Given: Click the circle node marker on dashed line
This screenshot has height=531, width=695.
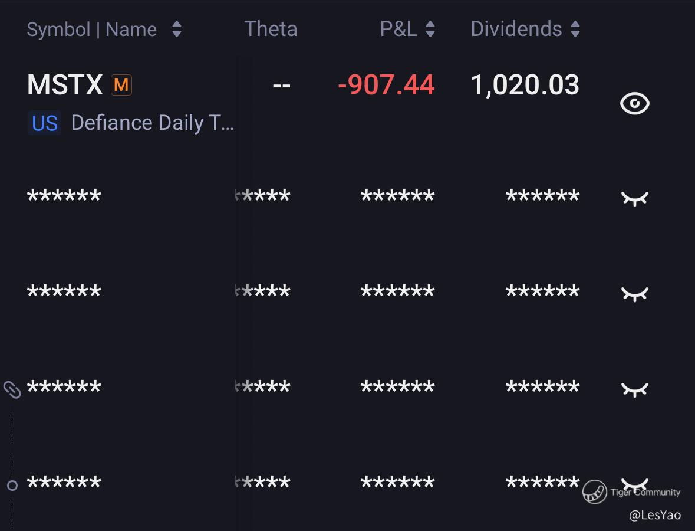Looking at the screenshot, I should 12,486.
